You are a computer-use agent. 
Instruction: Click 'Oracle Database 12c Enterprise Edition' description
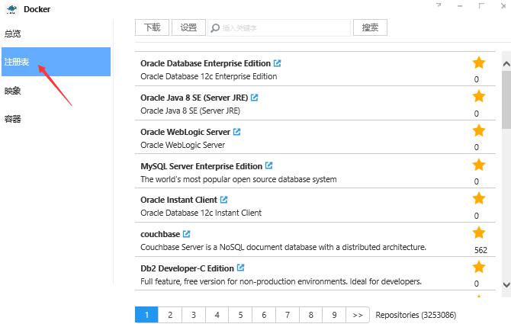(208, 76)
